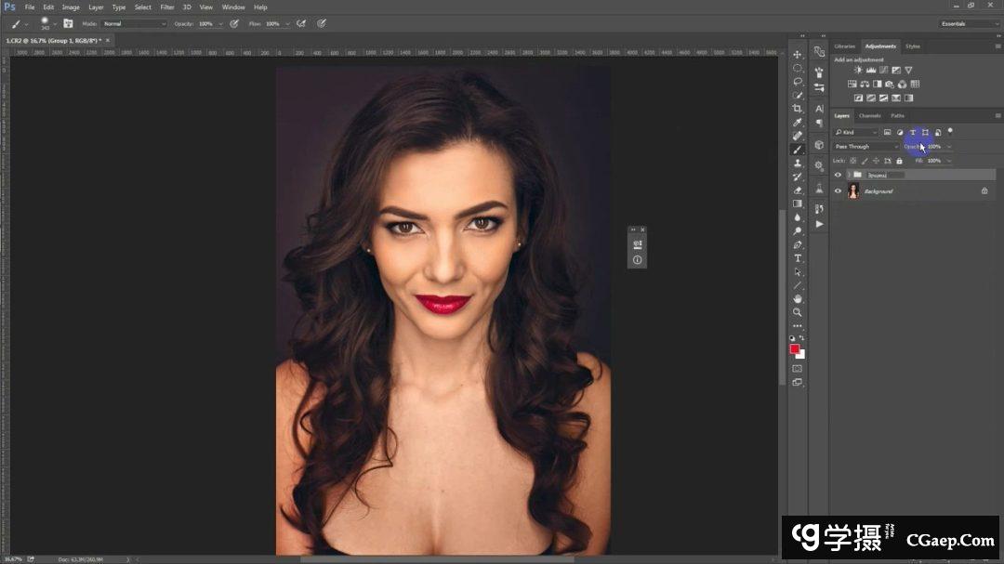Open the brush Mode dropdown set to Normal

pyautogui.click(x=134, y=23)
